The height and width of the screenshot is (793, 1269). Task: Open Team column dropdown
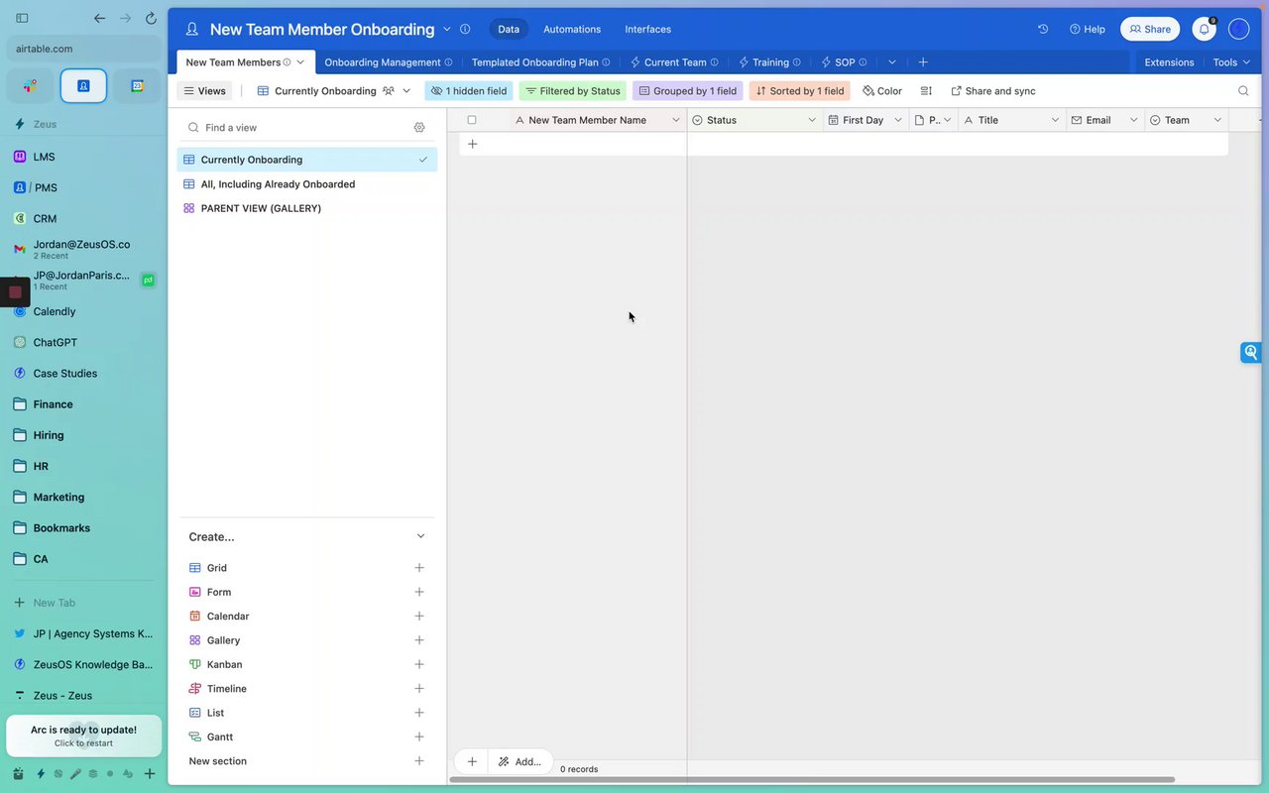(1217, 120)
